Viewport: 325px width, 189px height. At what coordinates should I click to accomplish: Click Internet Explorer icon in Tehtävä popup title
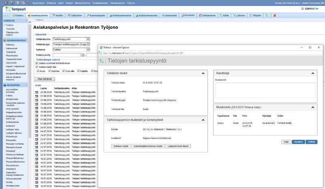(101, 48)
